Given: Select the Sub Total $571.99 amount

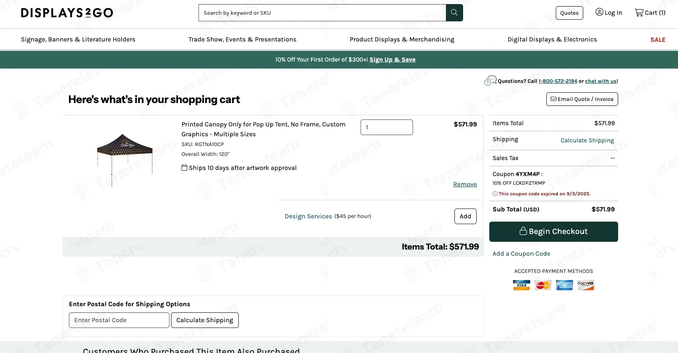Looking at the screenshot, I should click(x=603, y=209).
